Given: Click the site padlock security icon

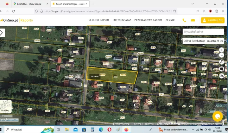Looking at the screenshot, I should pyautogui.click(x=41, y=11).
